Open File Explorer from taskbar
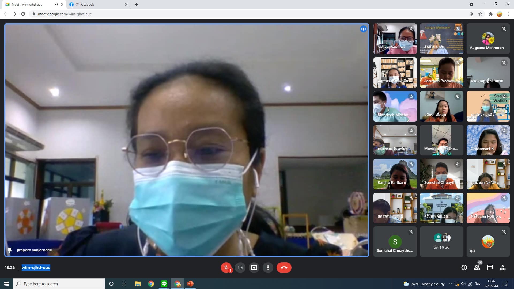The height and width of the screenshot is (289, 514). coord(138,284)
